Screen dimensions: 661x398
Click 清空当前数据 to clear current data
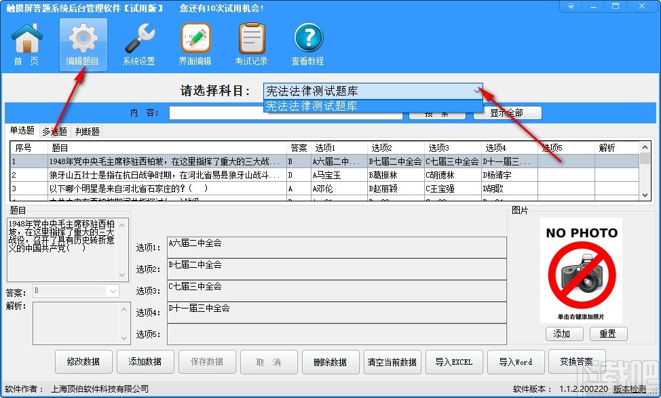[x=392, y=361]
